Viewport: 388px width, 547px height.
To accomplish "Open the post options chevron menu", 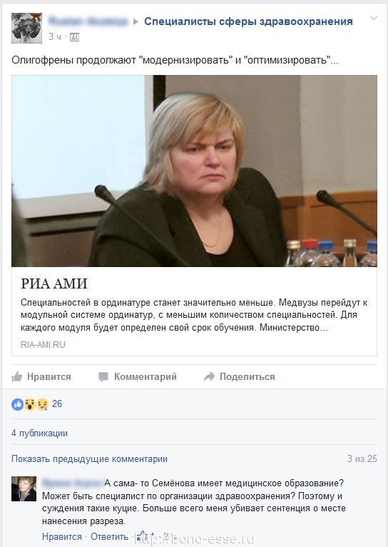I will (x=373, y=18).
